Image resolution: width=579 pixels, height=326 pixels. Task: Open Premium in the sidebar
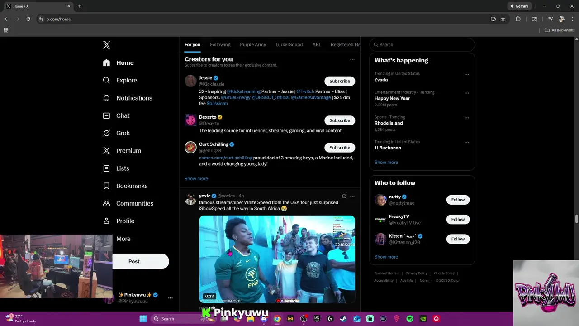[122, 151]
